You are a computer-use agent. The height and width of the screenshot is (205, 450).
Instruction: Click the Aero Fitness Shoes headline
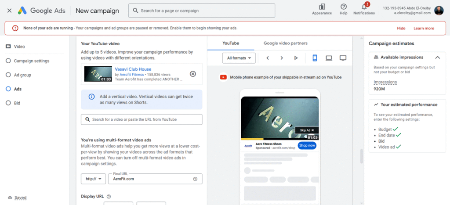268,144
